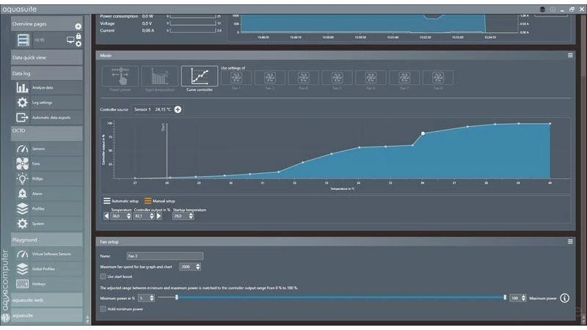Adjust the curve point Temperature stepper

129,216
